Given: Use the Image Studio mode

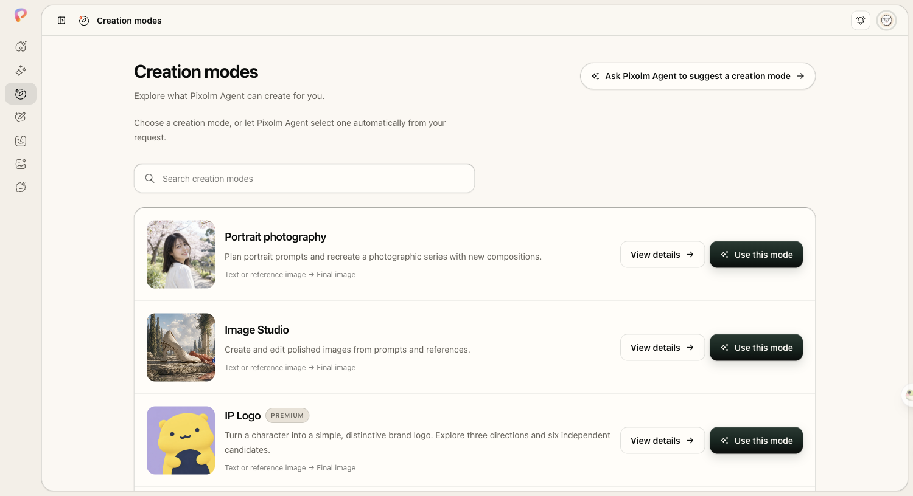Looking at the screenshot, I should [757, 348].
